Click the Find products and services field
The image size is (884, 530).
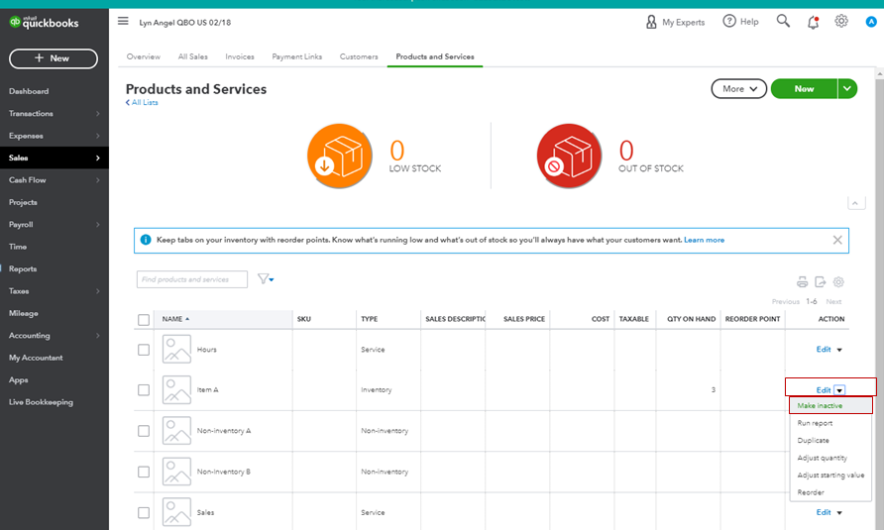(192, 279)
